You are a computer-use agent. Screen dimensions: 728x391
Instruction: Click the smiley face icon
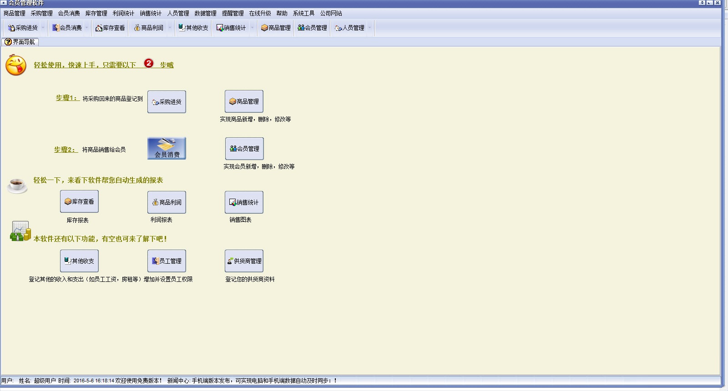(16, 65)
